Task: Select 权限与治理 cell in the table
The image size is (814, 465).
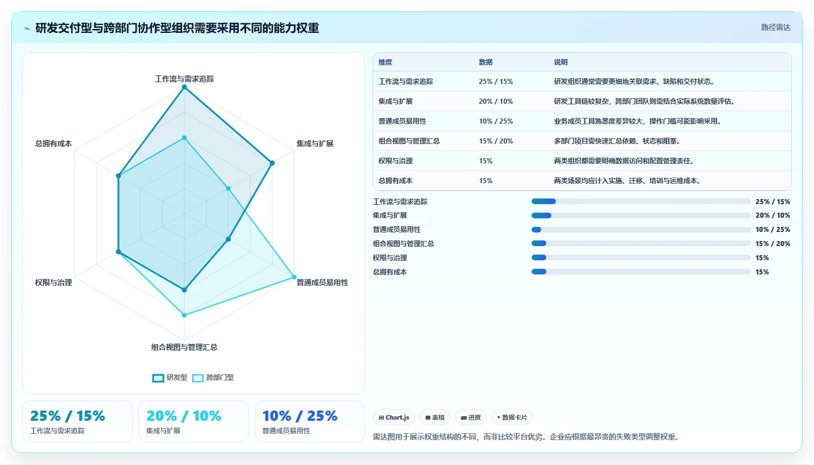Action: [x=395, y=160]
